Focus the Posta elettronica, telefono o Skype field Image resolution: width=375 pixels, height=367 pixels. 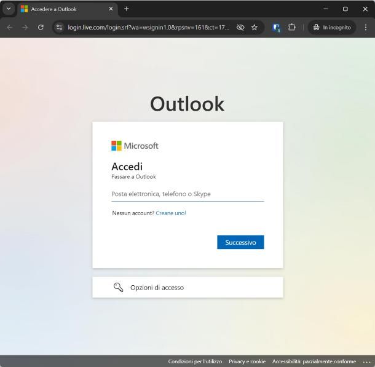[x=187, y=194]
